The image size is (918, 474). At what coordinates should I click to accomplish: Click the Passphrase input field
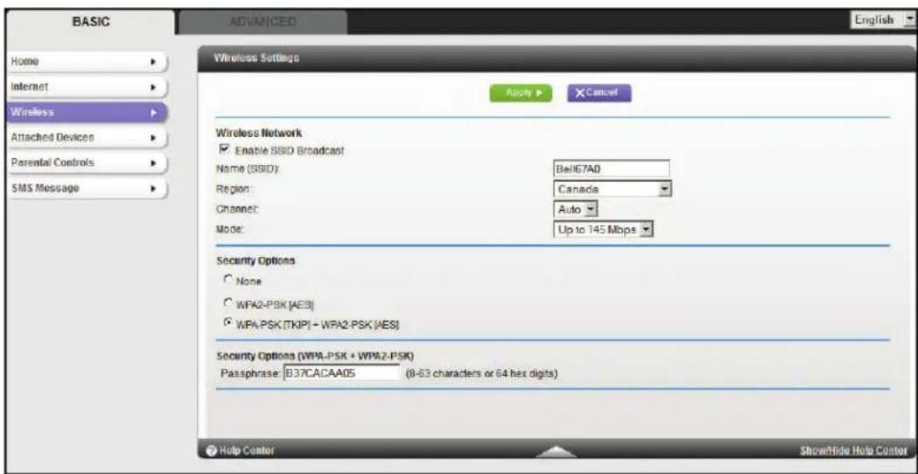[x=342, y=372]
